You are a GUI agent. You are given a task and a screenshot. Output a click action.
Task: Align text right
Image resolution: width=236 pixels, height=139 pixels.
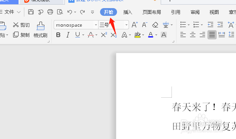point(202,35)
